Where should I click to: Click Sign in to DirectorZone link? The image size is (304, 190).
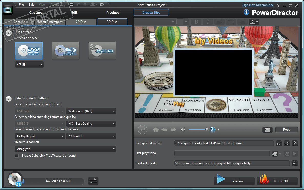[258, 5]
